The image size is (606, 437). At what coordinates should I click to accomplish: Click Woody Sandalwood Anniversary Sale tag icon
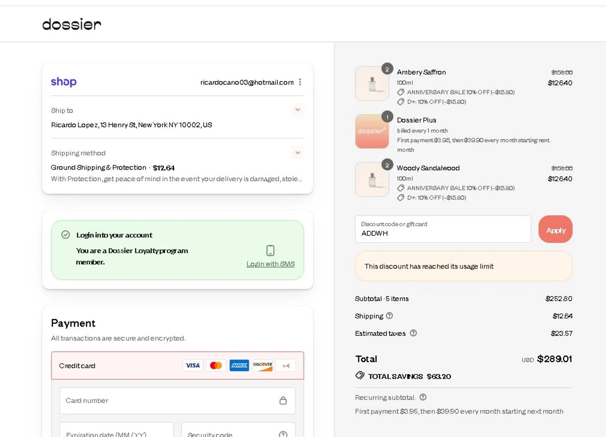[400, 188]
